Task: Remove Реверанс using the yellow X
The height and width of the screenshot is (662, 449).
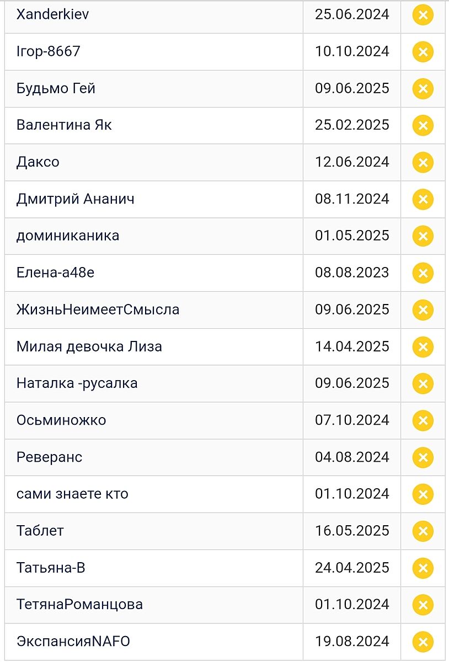Action: click(423, 457)
